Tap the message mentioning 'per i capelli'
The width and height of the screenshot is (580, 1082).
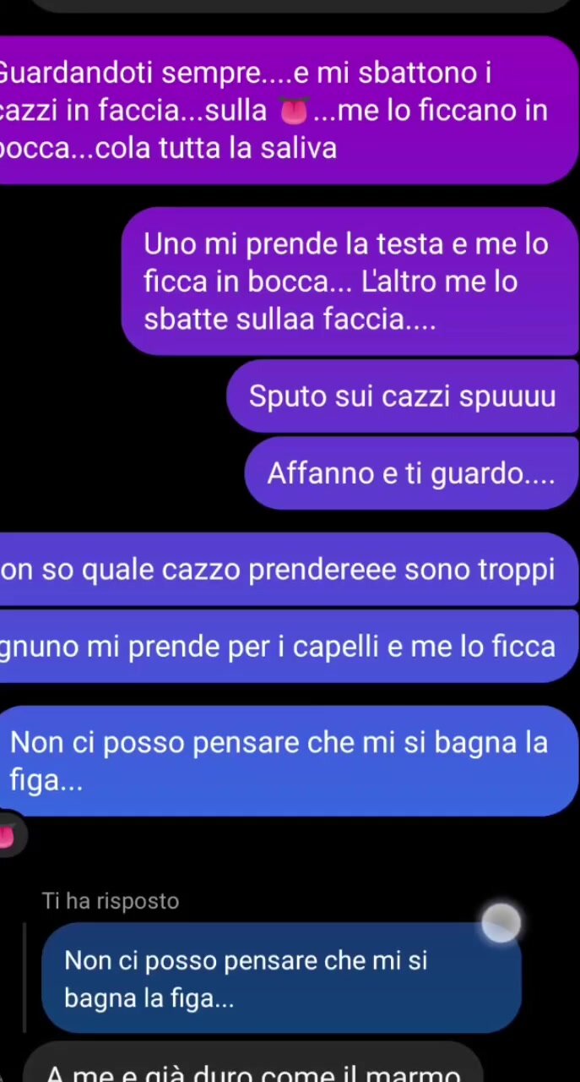[287, 647]
